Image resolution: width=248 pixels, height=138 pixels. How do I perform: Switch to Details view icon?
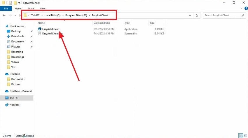point(241,136)
